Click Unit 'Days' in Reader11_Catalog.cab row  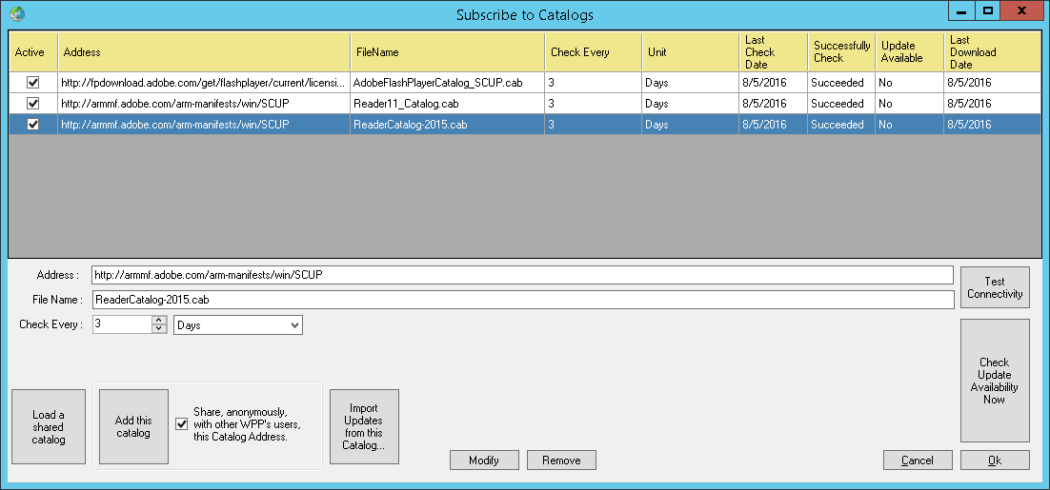point(691,104)
